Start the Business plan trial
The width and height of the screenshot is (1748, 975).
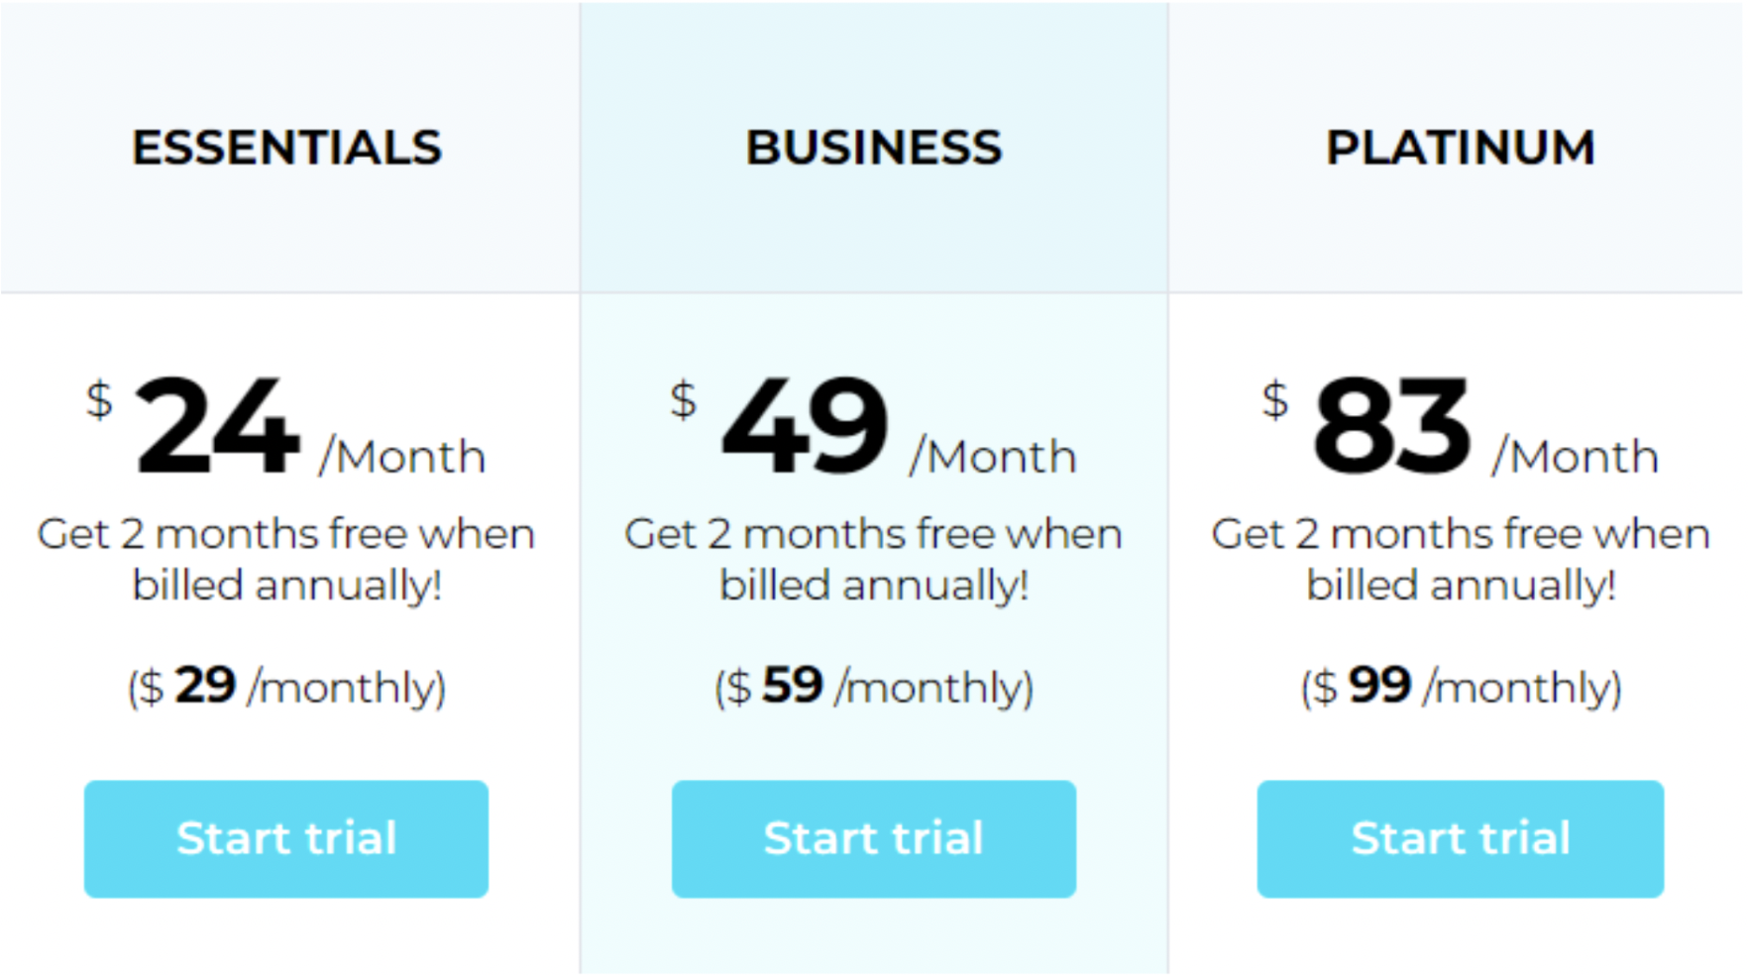pos(873,838)
